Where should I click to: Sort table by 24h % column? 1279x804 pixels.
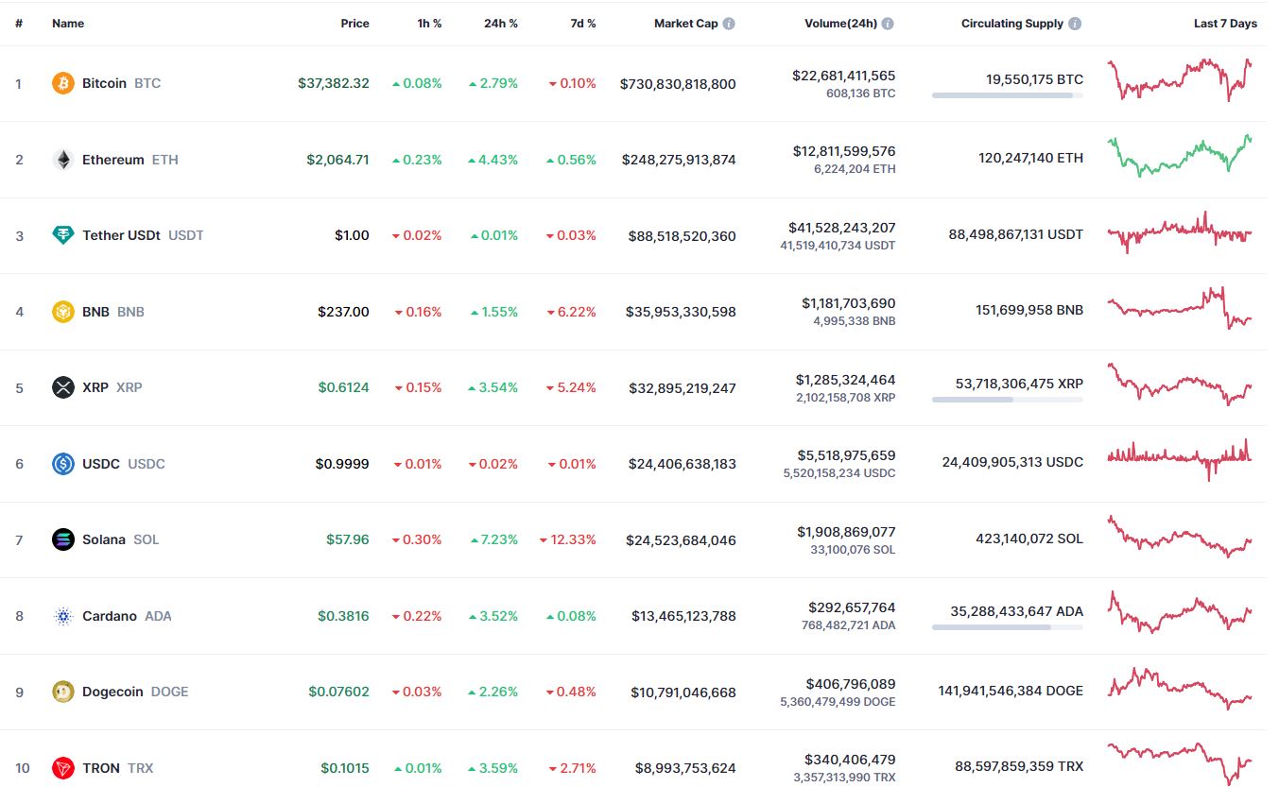click(501, 24)
